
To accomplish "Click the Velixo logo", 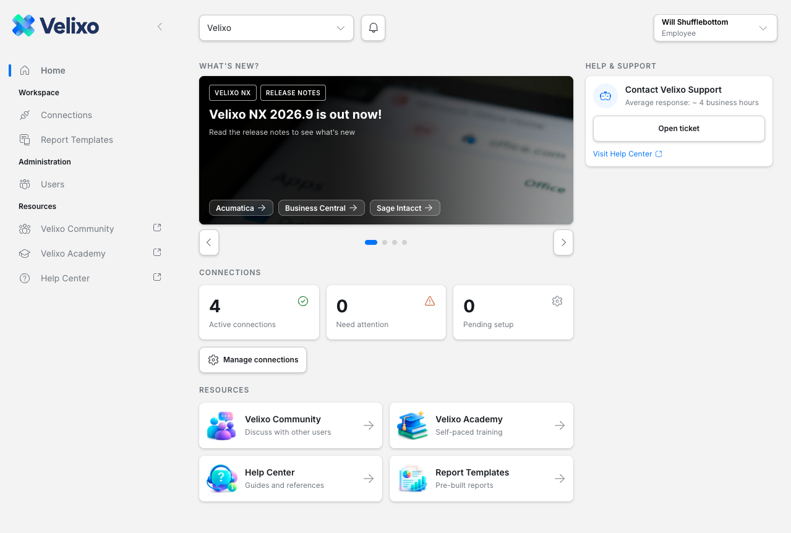I will pos(56,26).
